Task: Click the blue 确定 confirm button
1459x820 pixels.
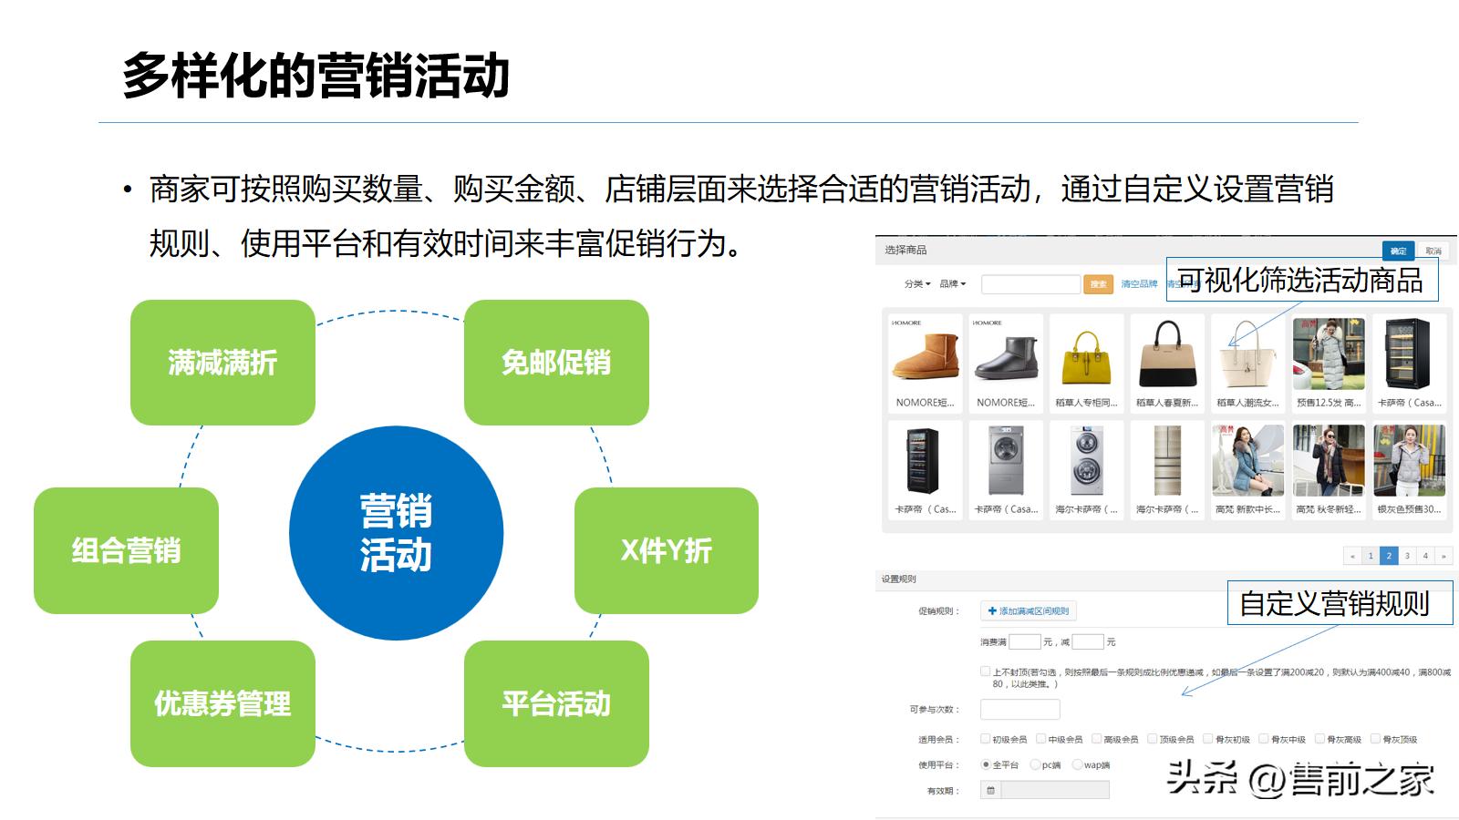Action: point(1401,250)
